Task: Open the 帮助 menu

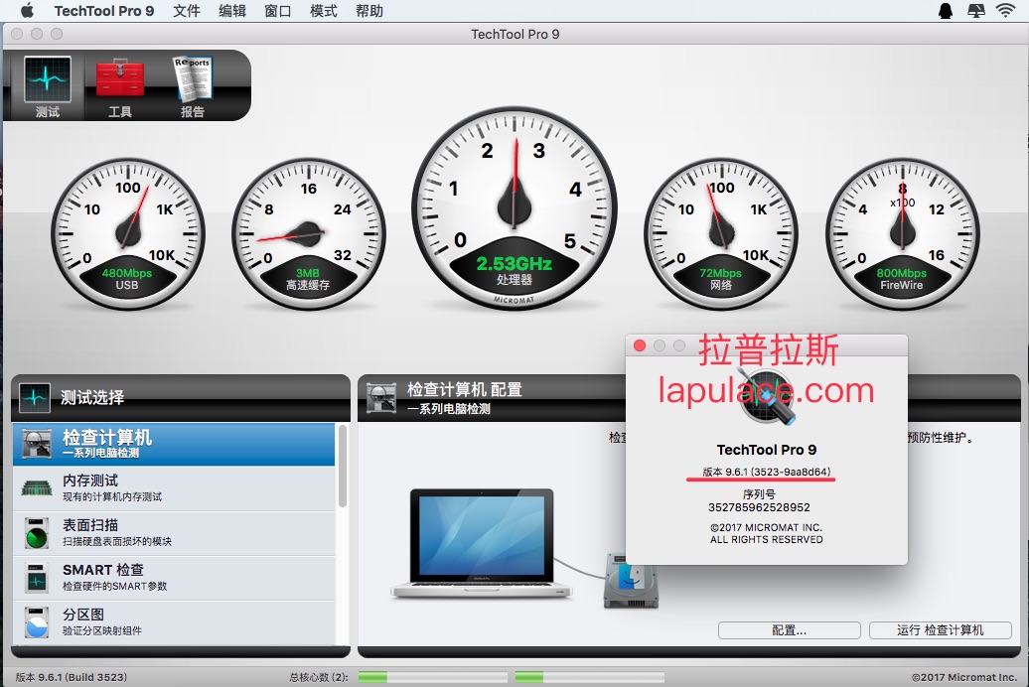Action: (x=368, y=11)
